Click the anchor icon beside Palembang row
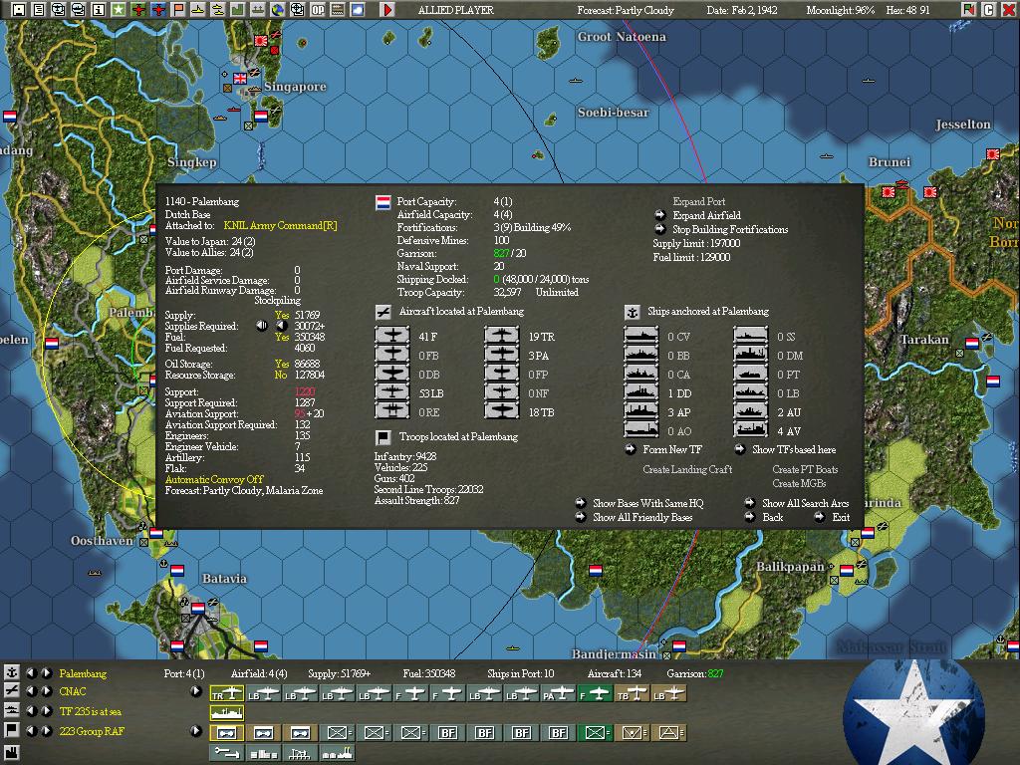 pyautogui.click(x=11, y=672)
